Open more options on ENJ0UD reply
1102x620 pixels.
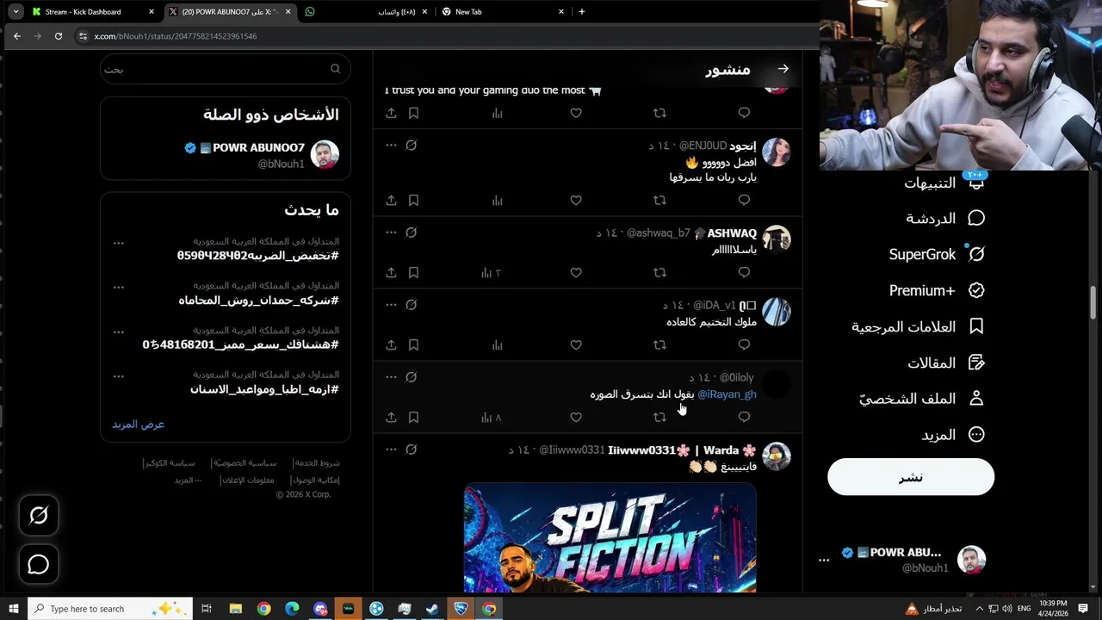[x=391, y=146]
